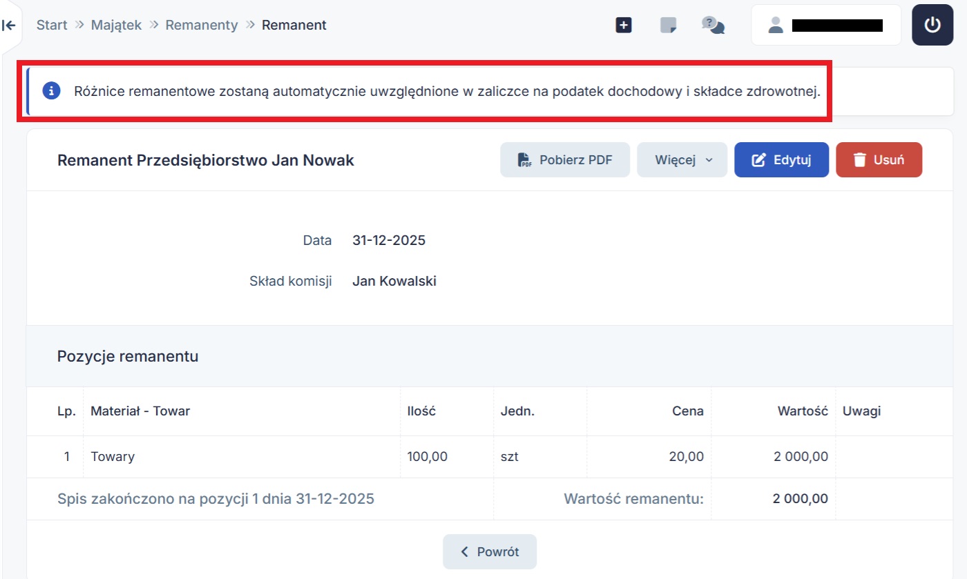The width and height of the screenshot is (967, 579).
Task: Click the PDF file icon
Action: coord(525,160)
